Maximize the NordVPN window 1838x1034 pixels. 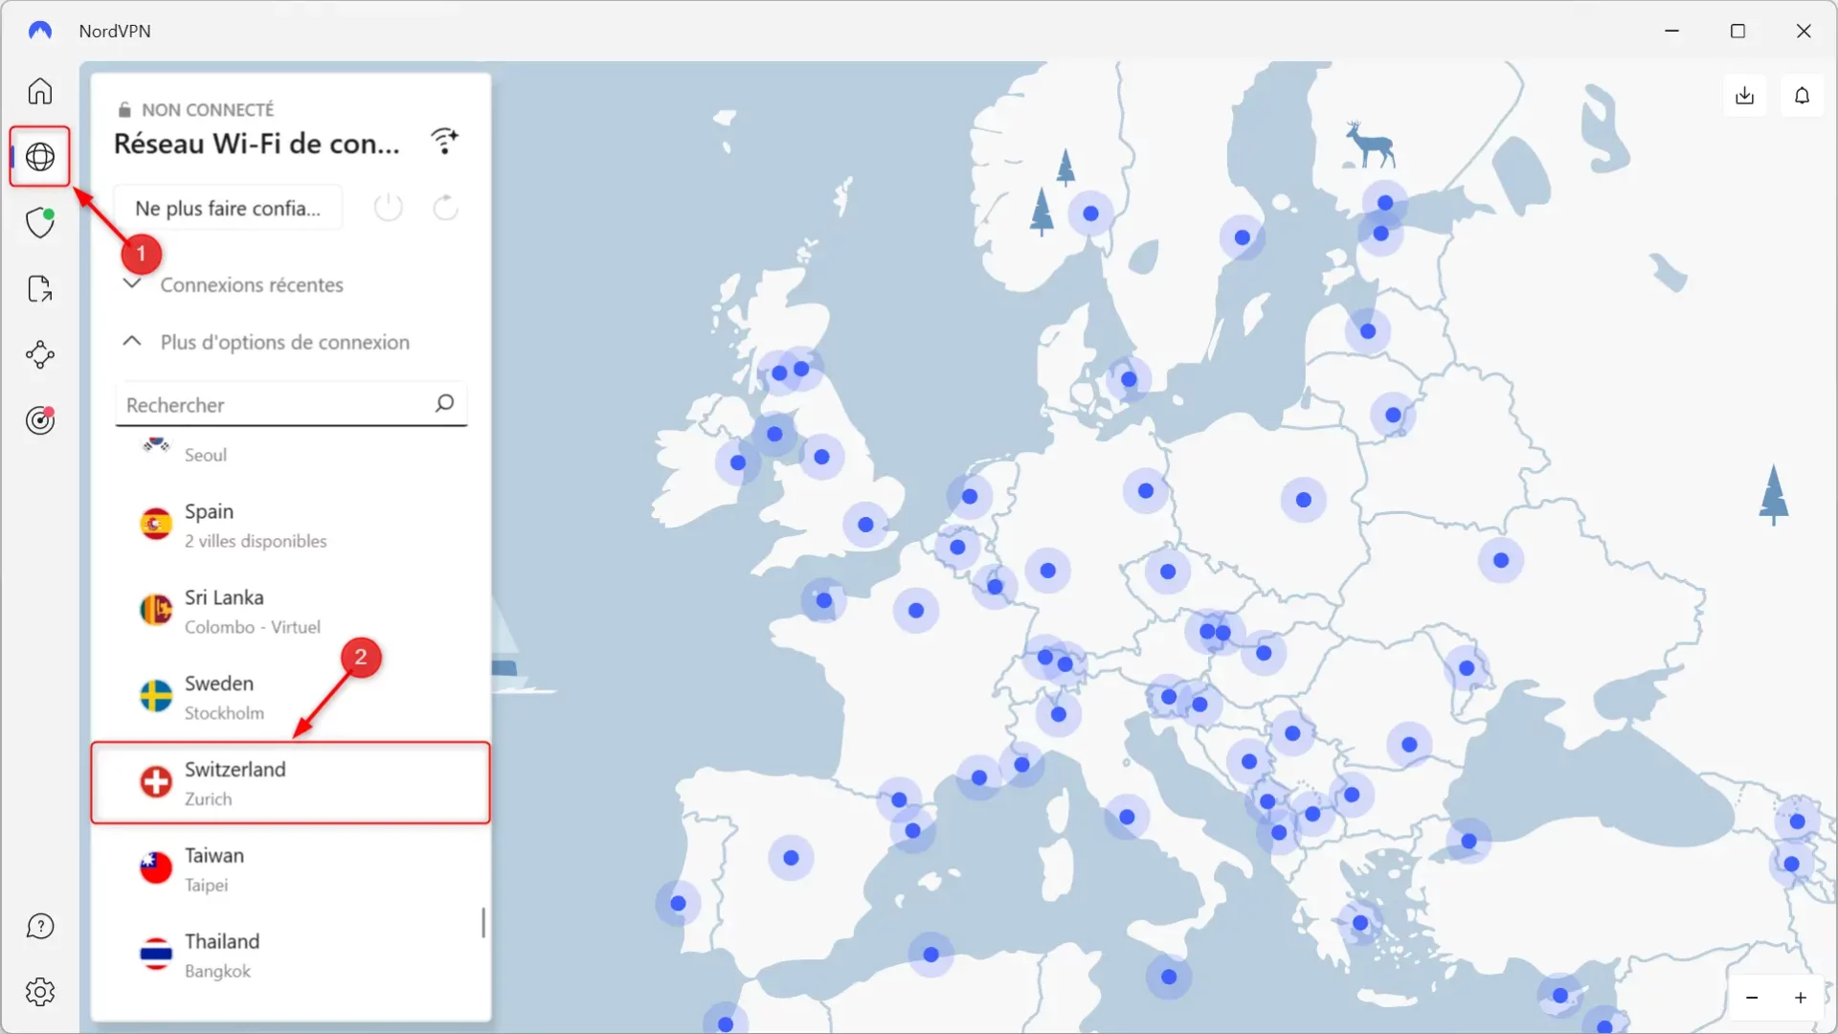click(x=1737, y=31)
